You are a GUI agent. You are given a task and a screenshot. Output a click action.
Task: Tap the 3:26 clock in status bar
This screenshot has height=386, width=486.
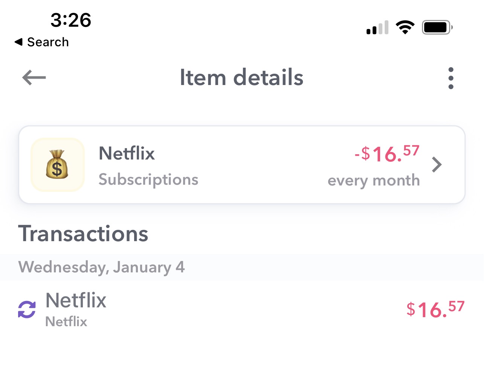click(71, 21)
